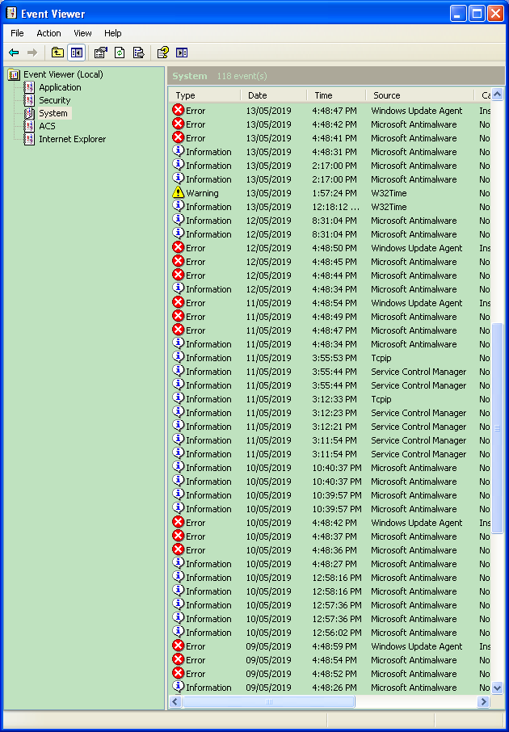Click the horizontal scroll right arrow
Viewport: 509px width, 732px height.
483,701
